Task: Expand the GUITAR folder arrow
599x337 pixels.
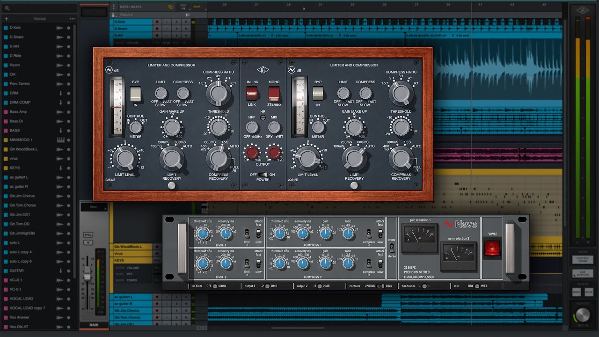Action: [60, 271]
